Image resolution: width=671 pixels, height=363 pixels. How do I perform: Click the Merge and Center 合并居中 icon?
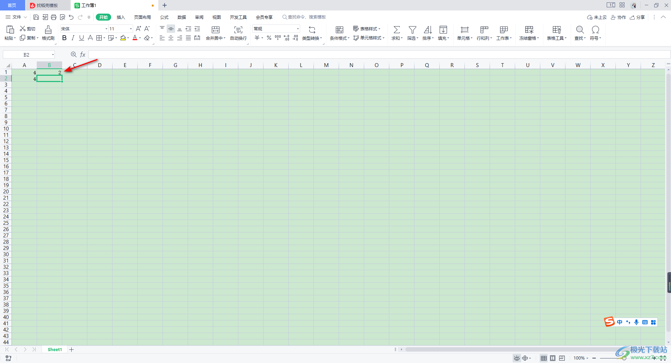click(x=216, y=30)
